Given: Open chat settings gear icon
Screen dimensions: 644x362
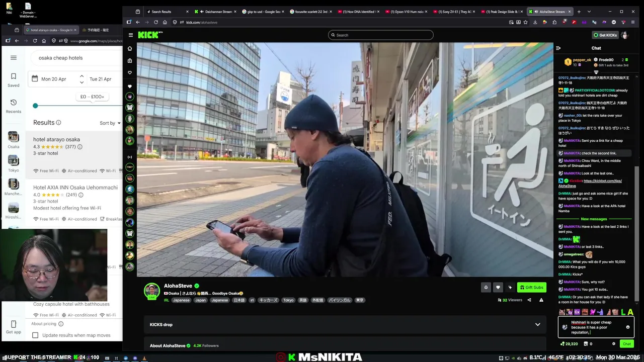Looking at the screenshot, I should click(613, 344).
